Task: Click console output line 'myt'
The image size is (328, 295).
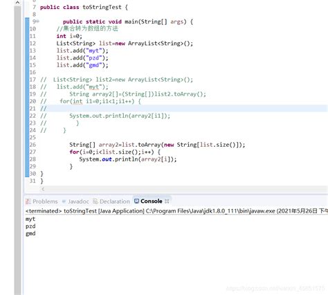Action: [x=30, y=219]
